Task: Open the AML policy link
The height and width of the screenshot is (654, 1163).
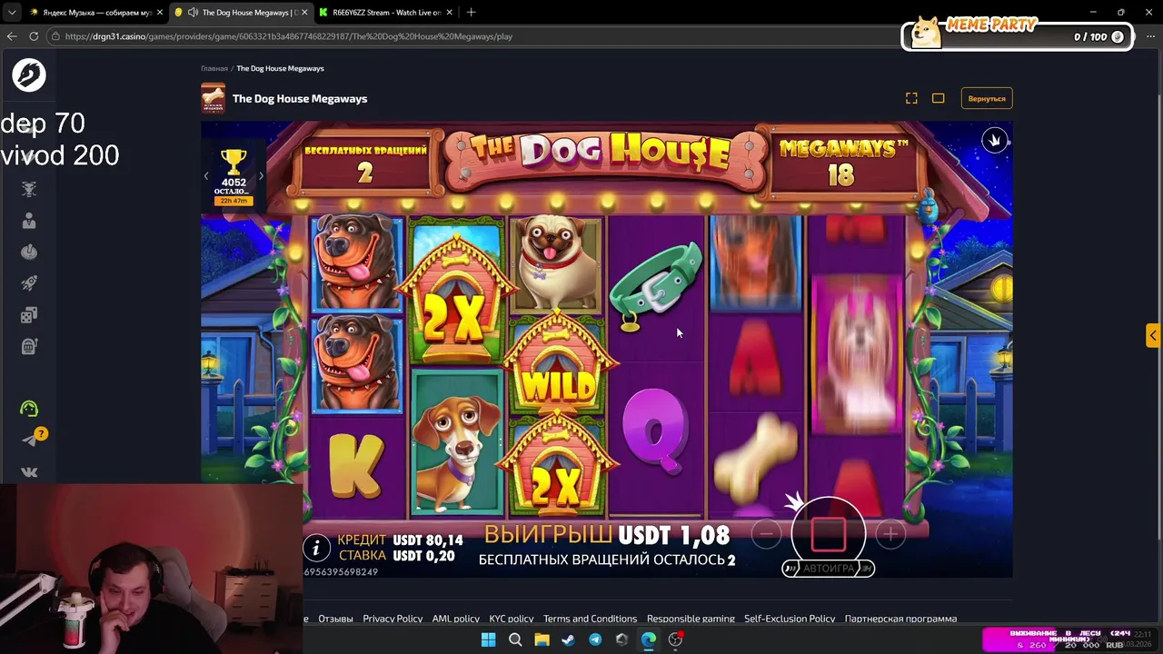Action: coord(455,619)
